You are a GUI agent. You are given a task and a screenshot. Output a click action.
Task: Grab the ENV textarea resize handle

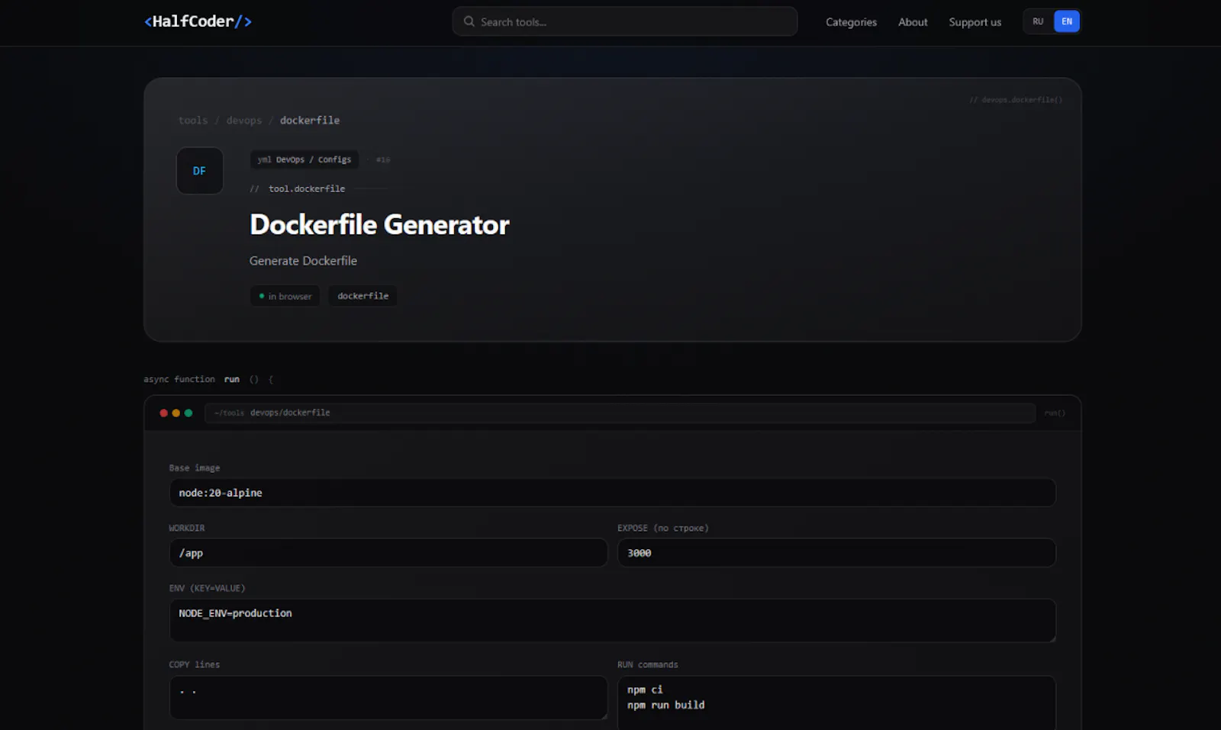(1052, 638)
